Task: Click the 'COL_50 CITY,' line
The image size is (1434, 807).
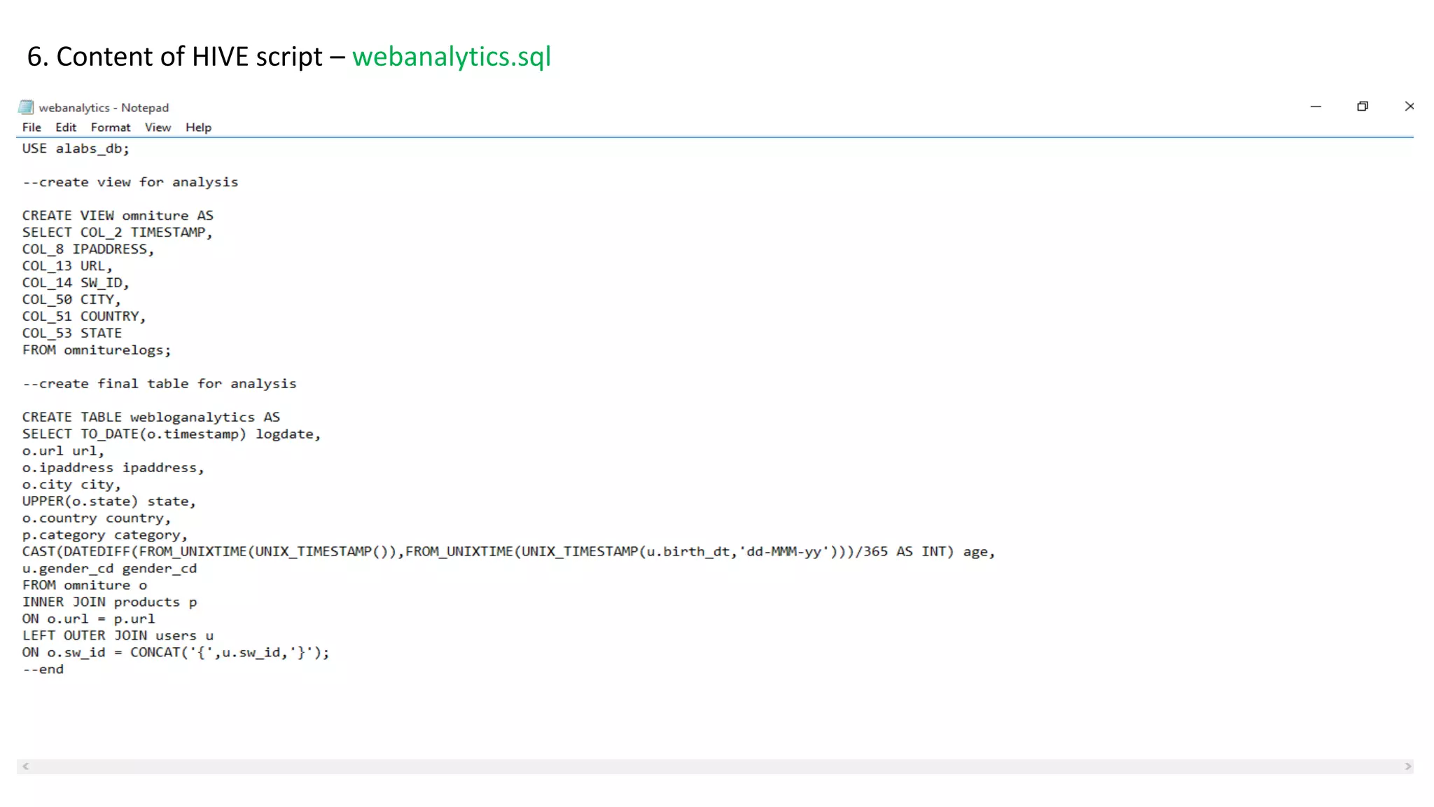Action: pyautogui.click(x=71, y=300)
